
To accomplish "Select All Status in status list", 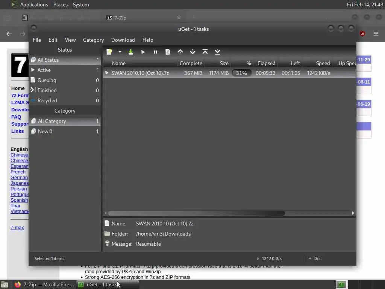I will [x=65, y=60].
